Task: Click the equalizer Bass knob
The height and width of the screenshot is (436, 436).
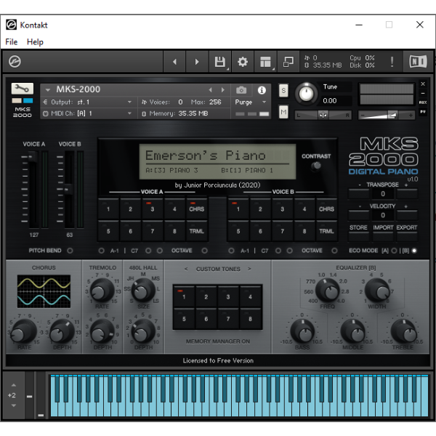Action: [302, 331]
